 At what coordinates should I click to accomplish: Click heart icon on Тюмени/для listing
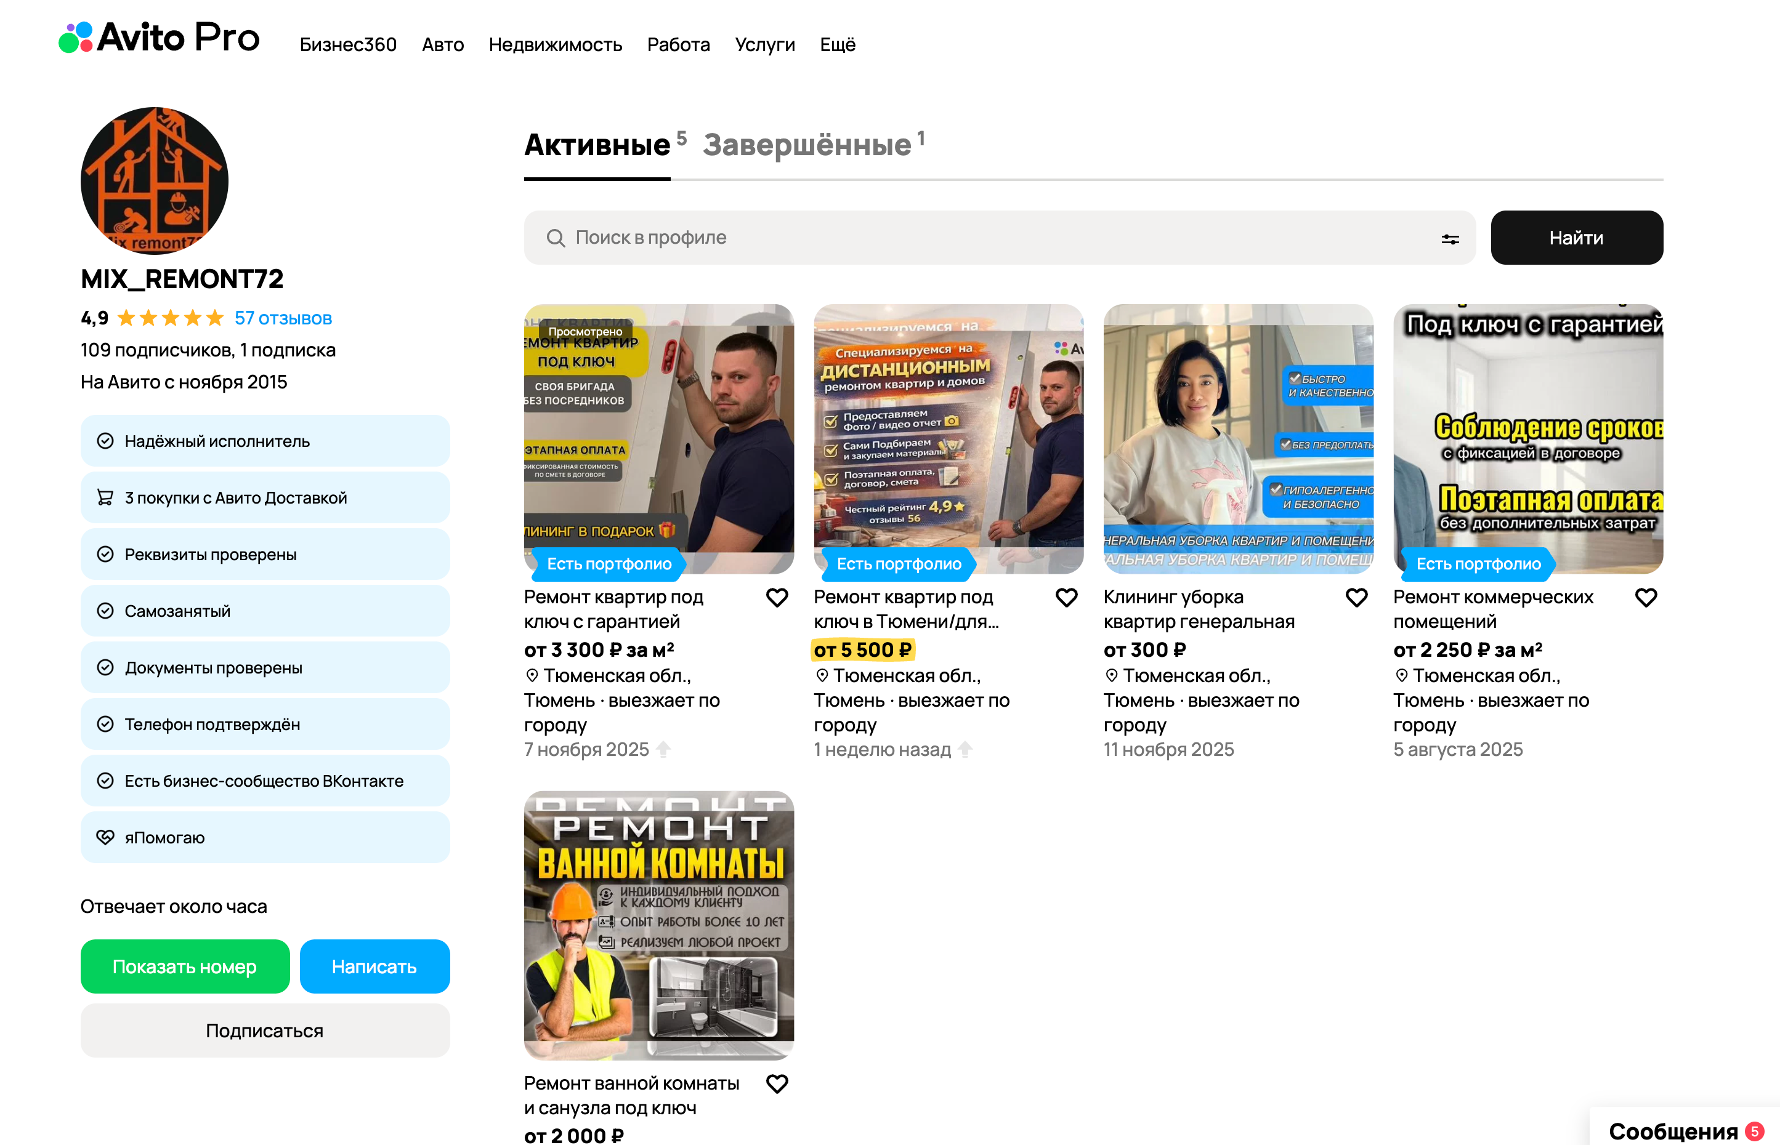1066,597
